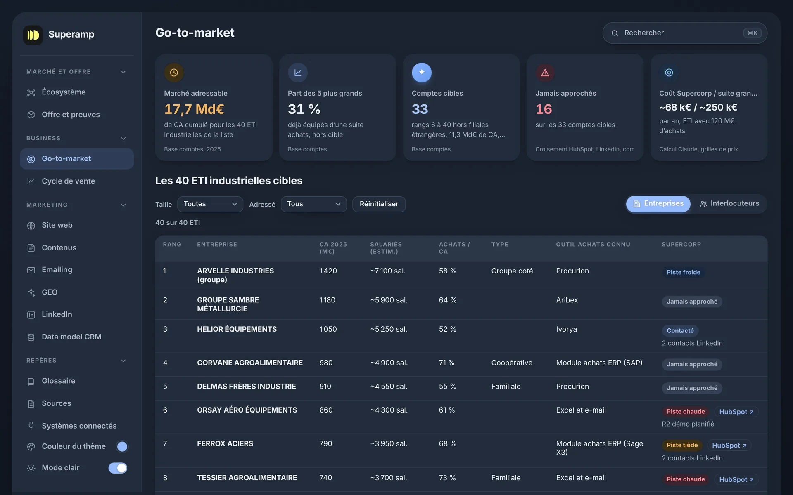Open HubSpot link for Orsay Aéro Équipements

pyautogui.click(x=736, y=412)
